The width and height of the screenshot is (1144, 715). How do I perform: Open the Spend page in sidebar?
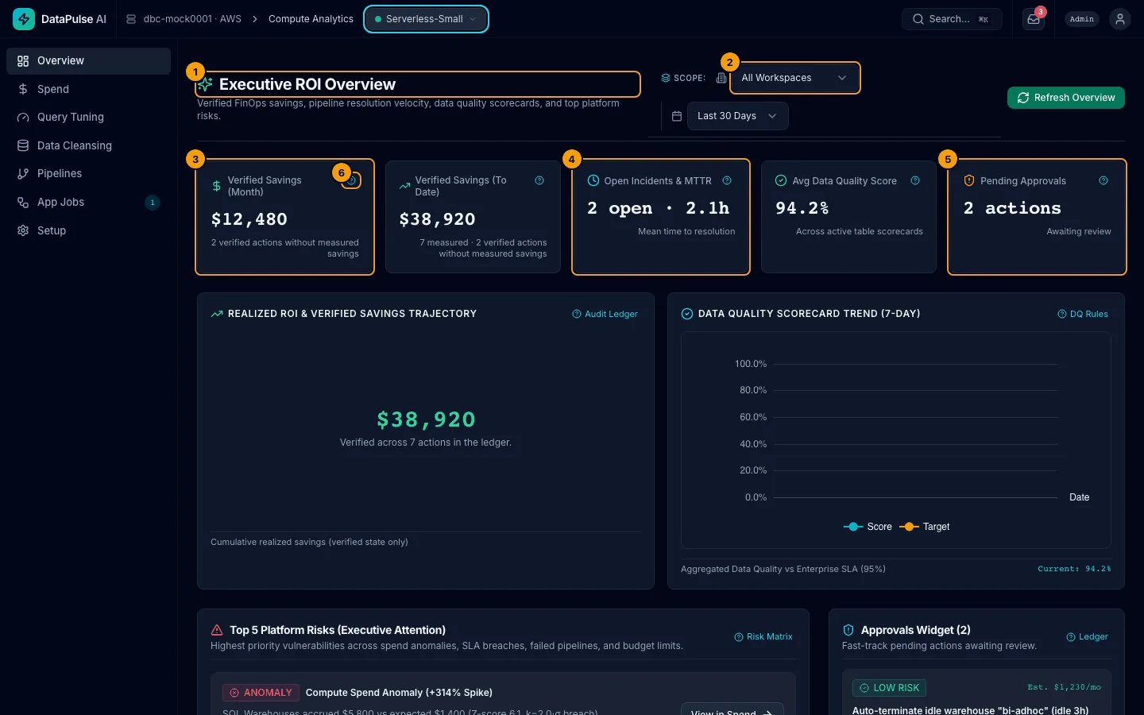(88, 89)
